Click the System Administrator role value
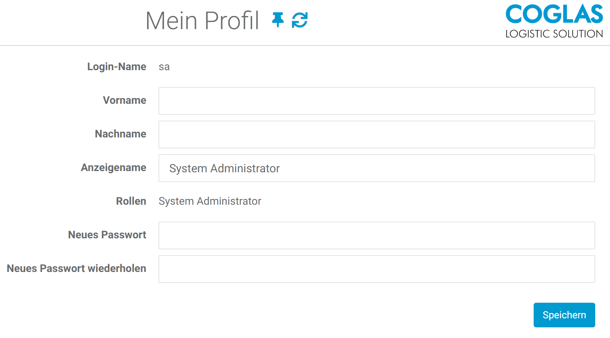 (210, 201)
